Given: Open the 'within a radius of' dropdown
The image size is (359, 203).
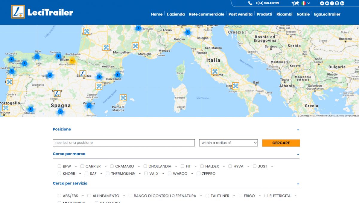Looking at the screenshot, I should [228, 143].
